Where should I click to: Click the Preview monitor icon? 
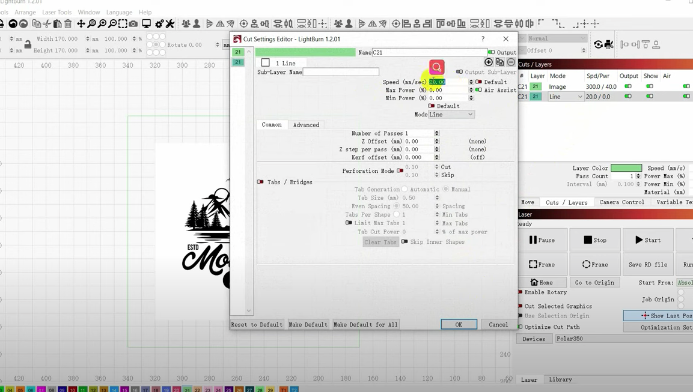coord(146,24)
